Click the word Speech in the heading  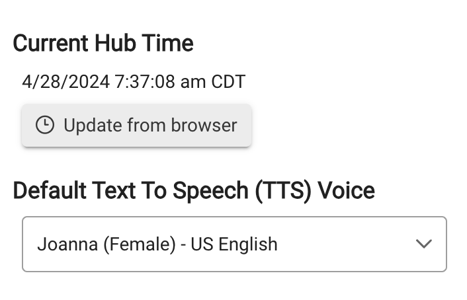(210, 192)
